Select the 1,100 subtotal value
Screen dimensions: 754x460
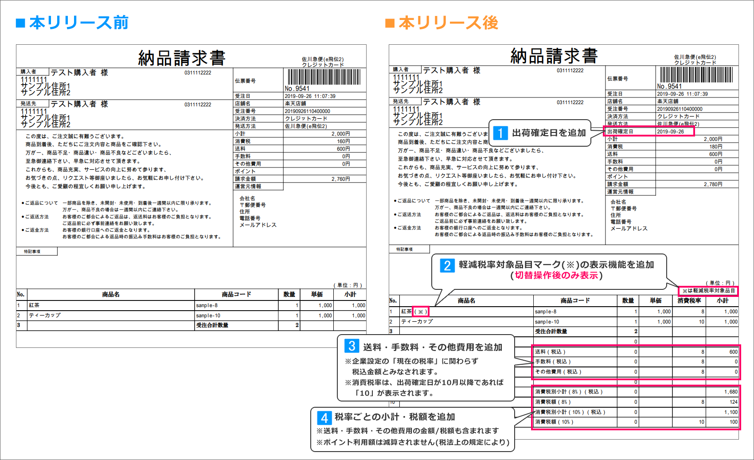coord(731,412)
